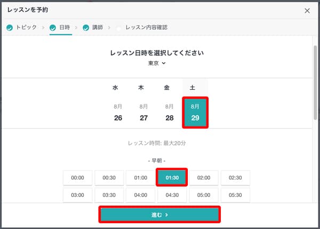Click the checkmark icon beside トピック
The width and height of the screenshot is (320, 229).
(10, 28)
